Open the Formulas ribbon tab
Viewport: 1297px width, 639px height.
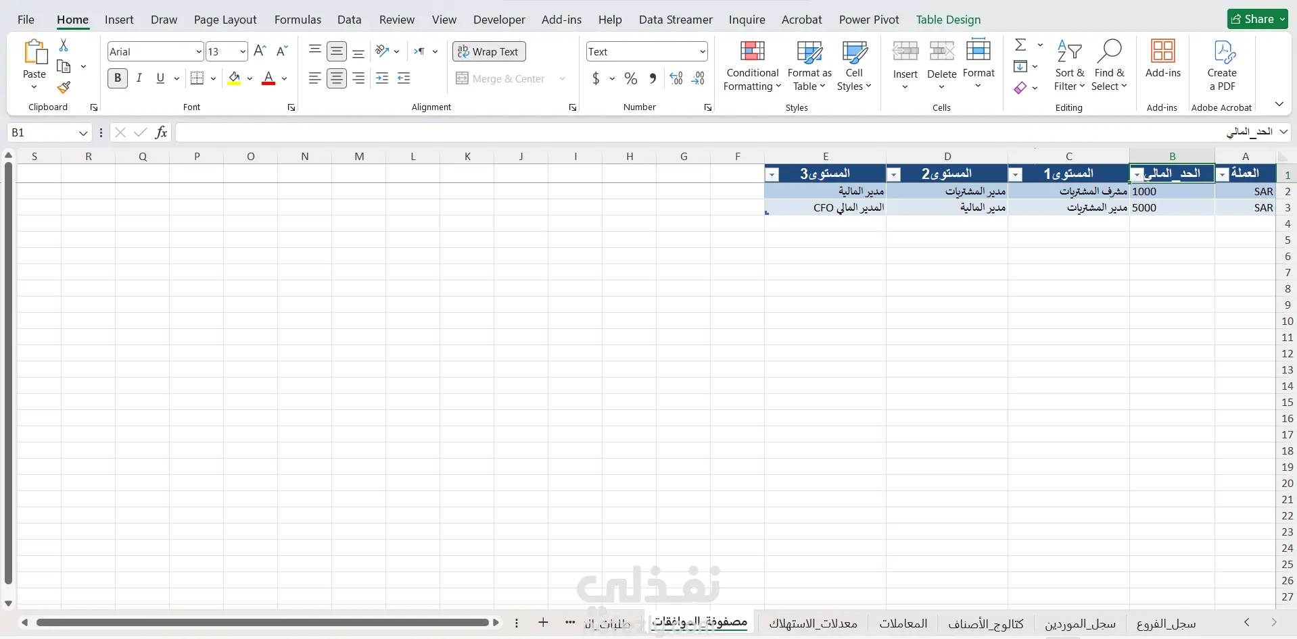(298, 20)
